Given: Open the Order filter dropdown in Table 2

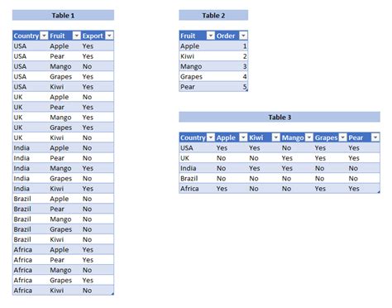Looking at the screenshot, I should click(243, 36).
